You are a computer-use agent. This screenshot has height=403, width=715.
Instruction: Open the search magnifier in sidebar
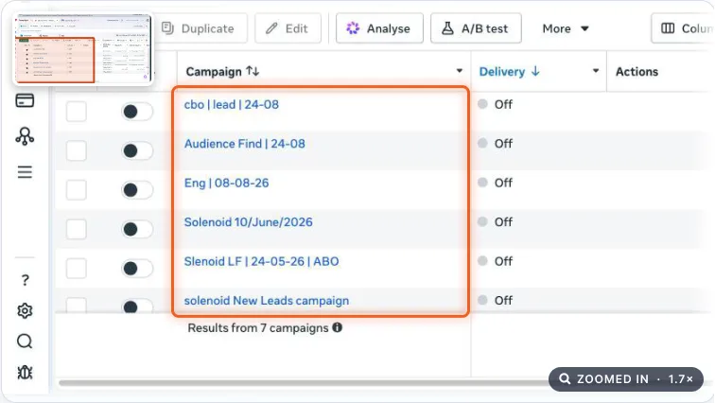25,341
